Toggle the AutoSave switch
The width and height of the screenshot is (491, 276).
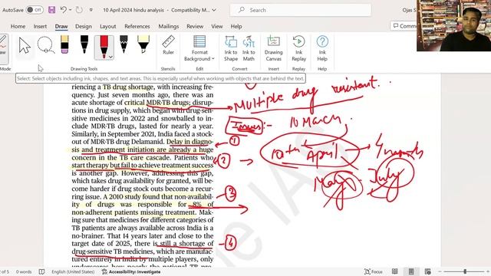[x=34, y=10]
